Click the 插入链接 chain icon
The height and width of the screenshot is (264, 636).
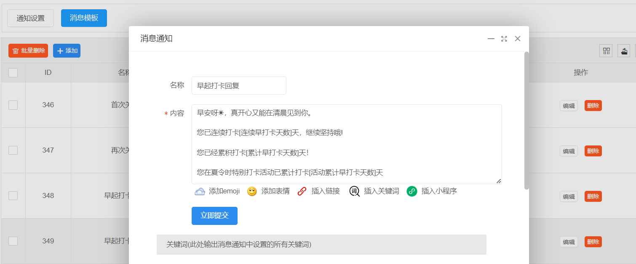302,191
